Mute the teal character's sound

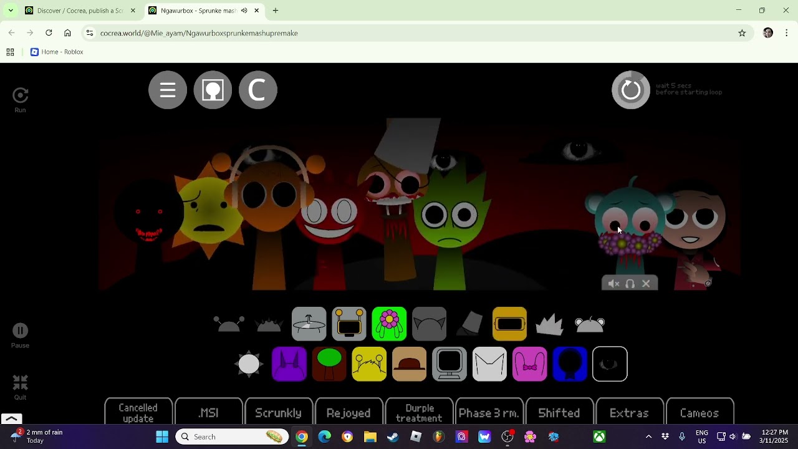point(613,284)
